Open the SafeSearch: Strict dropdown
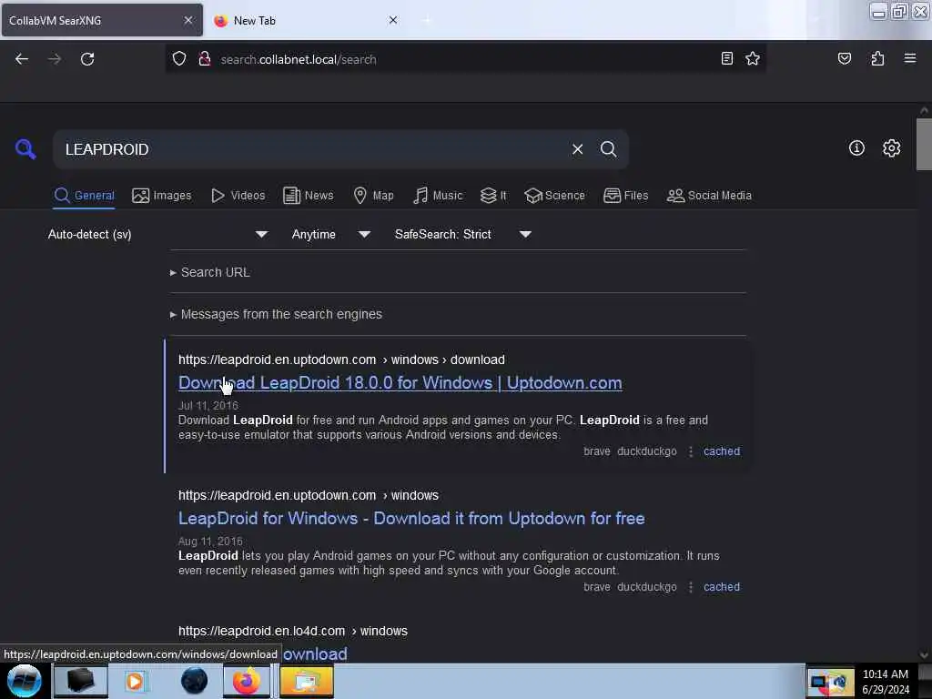The width and height of the screenshot is (932, 699). coord(462,234)
